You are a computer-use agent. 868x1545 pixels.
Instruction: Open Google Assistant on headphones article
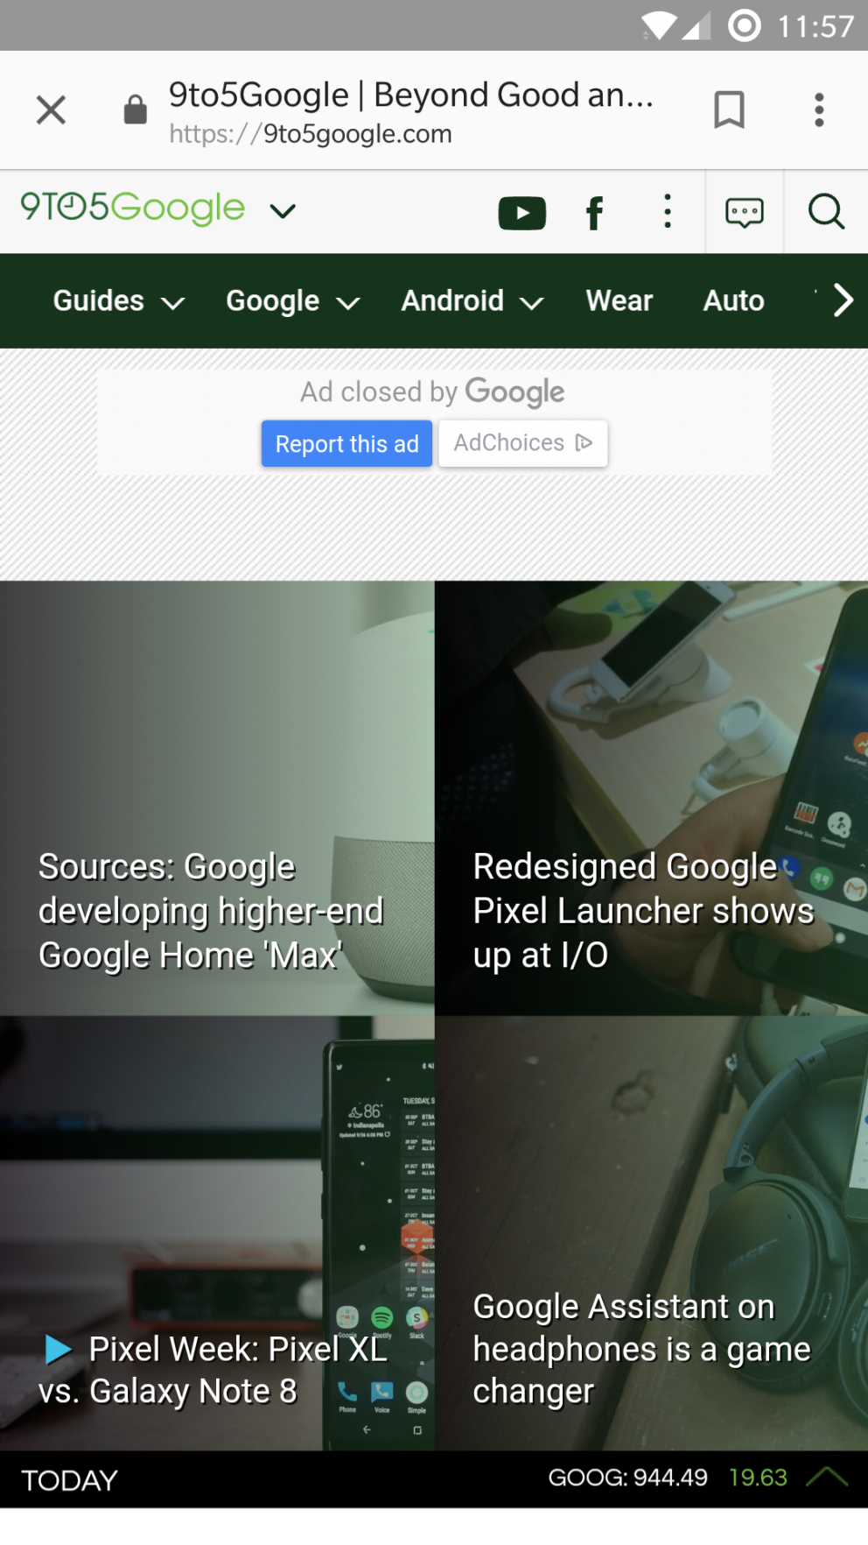coord(651,1233)
